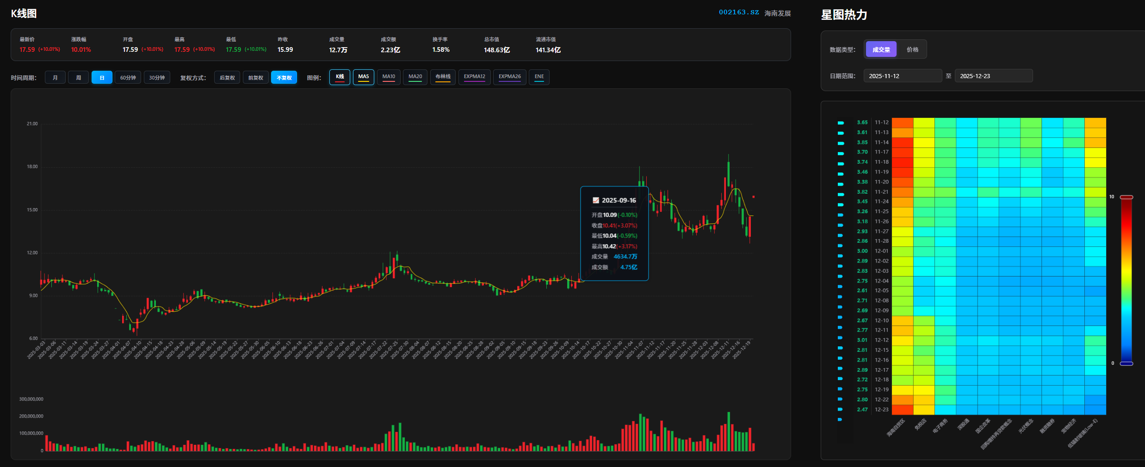
Task: Open the end date field 2025-12-23
Action: coord(994,76)
